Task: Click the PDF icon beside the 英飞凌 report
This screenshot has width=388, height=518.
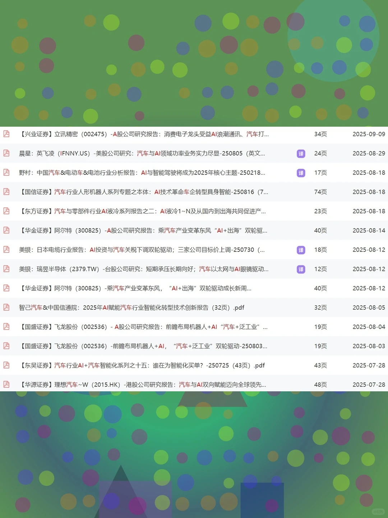Action: 6,153
